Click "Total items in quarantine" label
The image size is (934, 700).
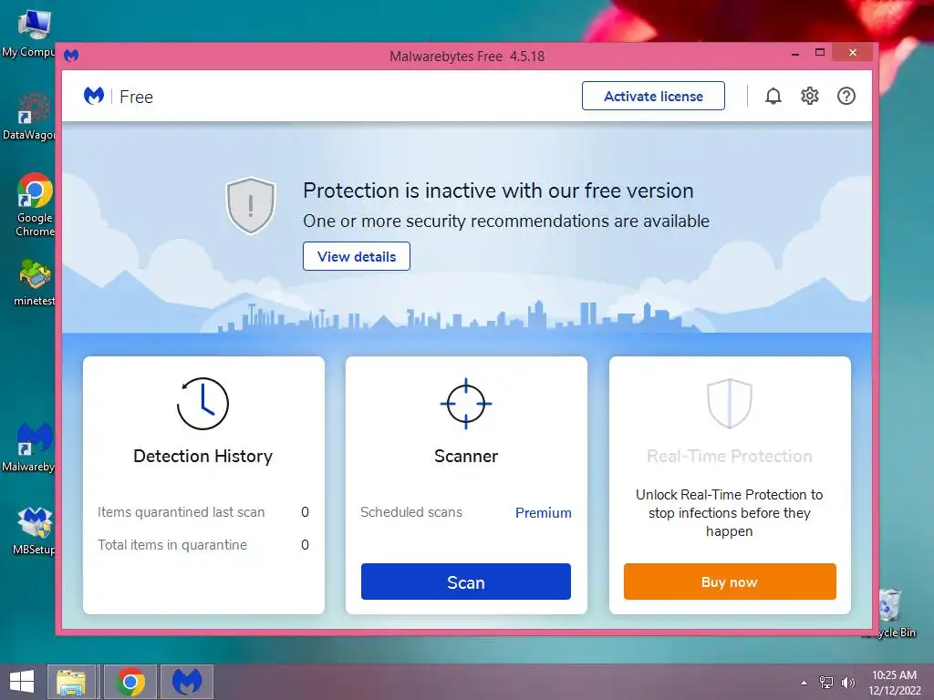(172, 545)
